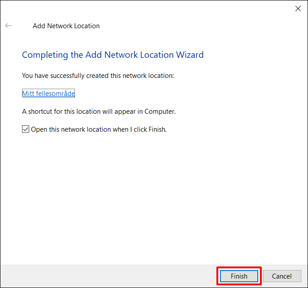Select the 'Completing the Add Network Location Wizard' heading
Viewport: 308px width, 288px height.
point(113,55)
